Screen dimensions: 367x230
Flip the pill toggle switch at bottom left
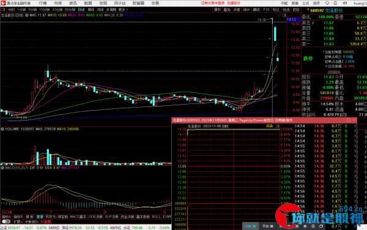point(6,221)
